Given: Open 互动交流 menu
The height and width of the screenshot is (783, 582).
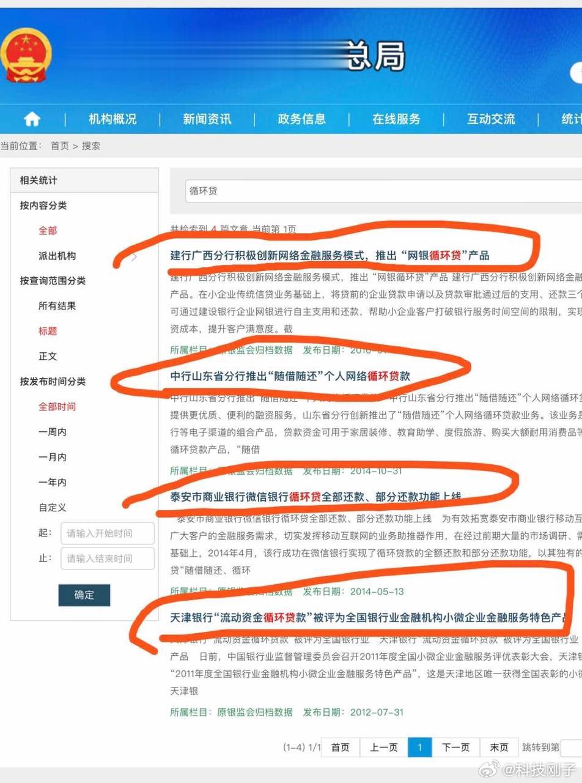Looking at the screenshot, I should coord(491,119).
